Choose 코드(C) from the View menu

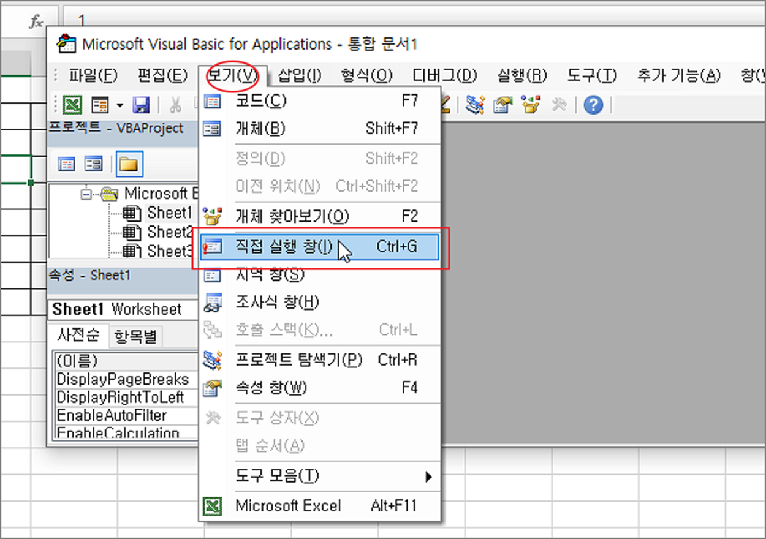(319, 100)
